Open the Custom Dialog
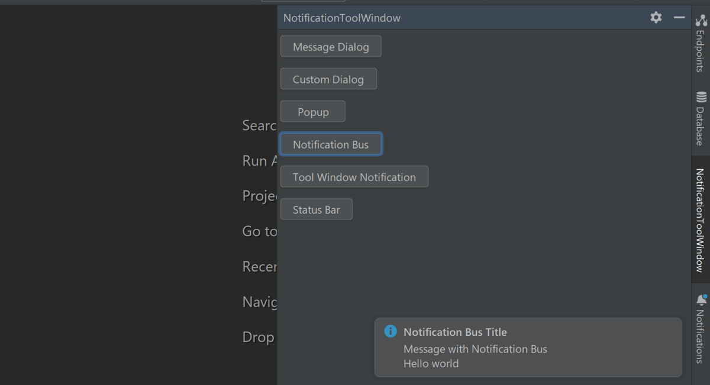Viewport: 710px width, 385px height. point(328,79)
